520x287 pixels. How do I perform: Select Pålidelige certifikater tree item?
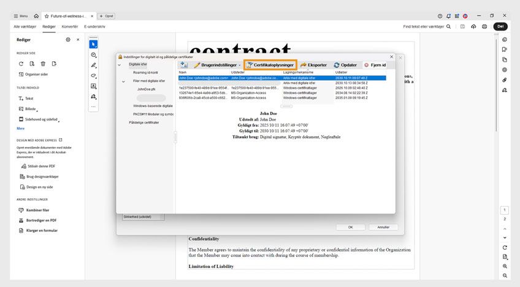coord(144,122)
